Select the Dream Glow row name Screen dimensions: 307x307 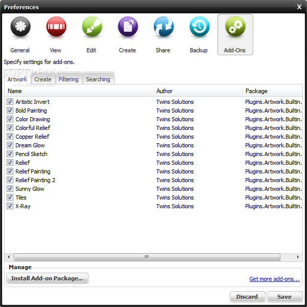30,145
